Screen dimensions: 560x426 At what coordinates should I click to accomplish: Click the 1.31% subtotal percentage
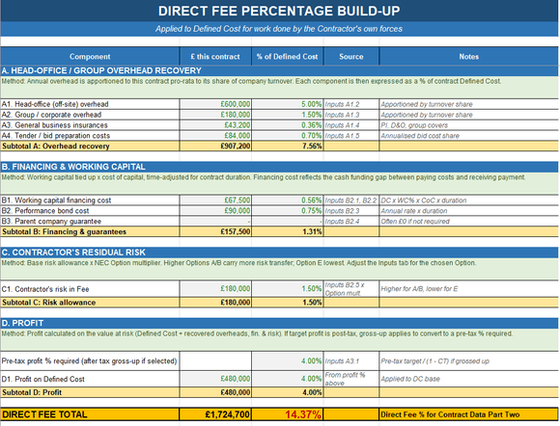coord(287,231)
